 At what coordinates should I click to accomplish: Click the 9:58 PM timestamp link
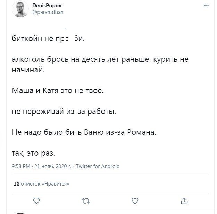21,166
